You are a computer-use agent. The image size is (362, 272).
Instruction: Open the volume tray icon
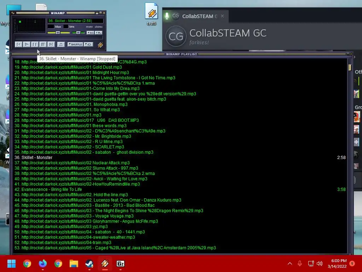(x=320, y=263)
